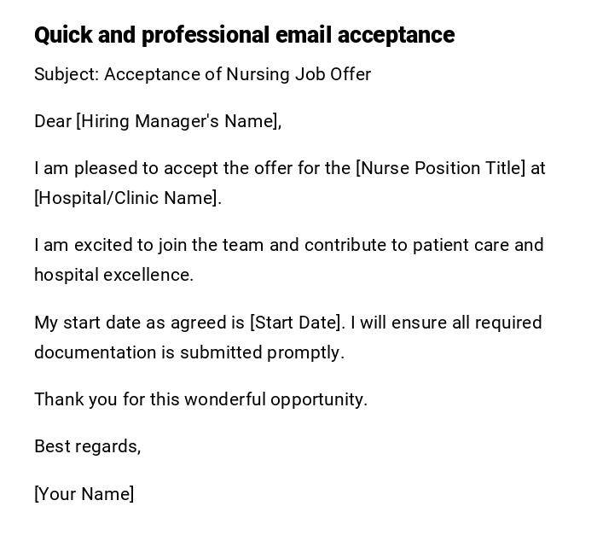Click the word "Subject:" in the subject line

[67, 74]
